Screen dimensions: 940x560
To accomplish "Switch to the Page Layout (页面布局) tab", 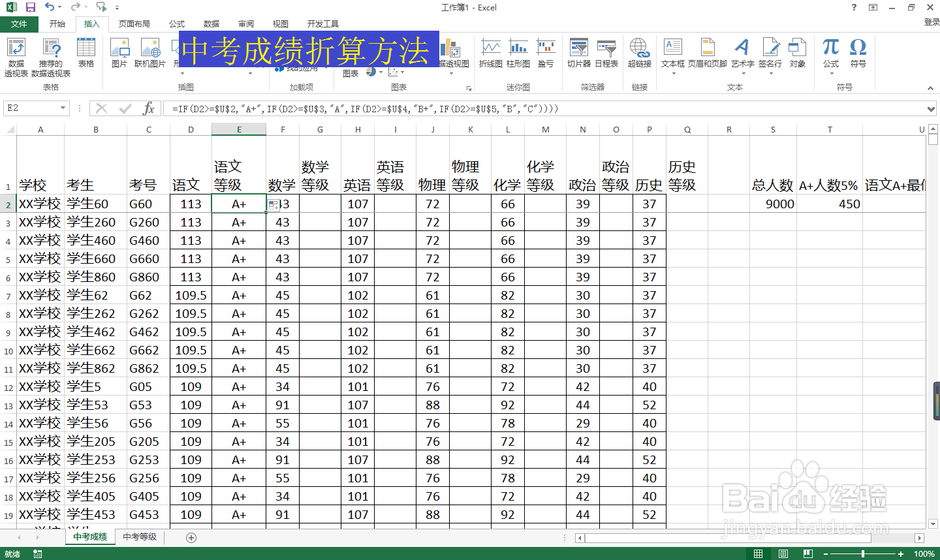I will [x=134, y=24].
